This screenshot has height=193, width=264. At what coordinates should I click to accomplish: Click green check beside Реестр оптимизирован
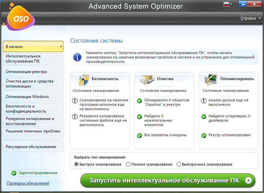tap(204, 135)
